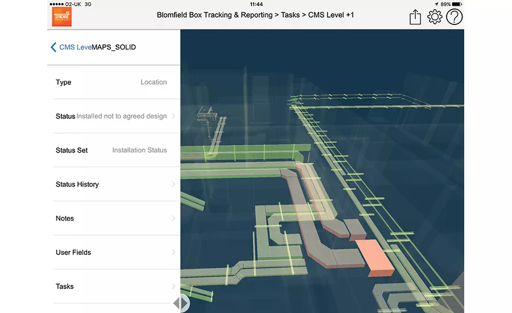
Task: Open the Notes row
Action: point(116,219)
